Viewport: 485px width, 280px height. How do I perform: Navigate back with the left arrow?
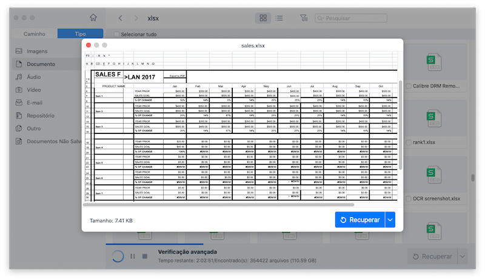point(120,18)
